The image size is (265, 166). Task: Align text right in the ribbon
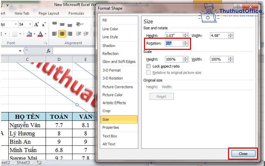click(x=70, y=34)
